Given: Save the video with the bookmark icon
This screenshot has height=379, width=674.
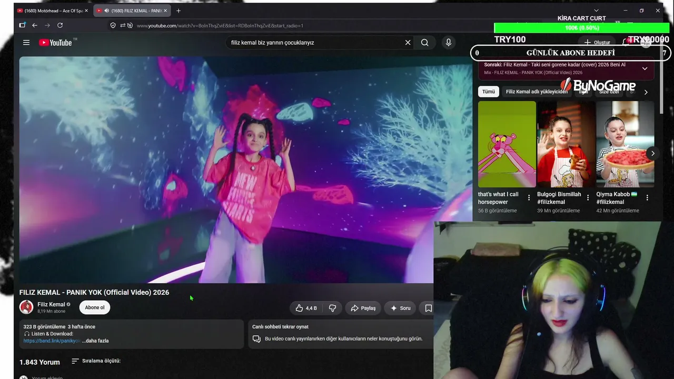Looking at the screenshot, I should tap(428, 308).
